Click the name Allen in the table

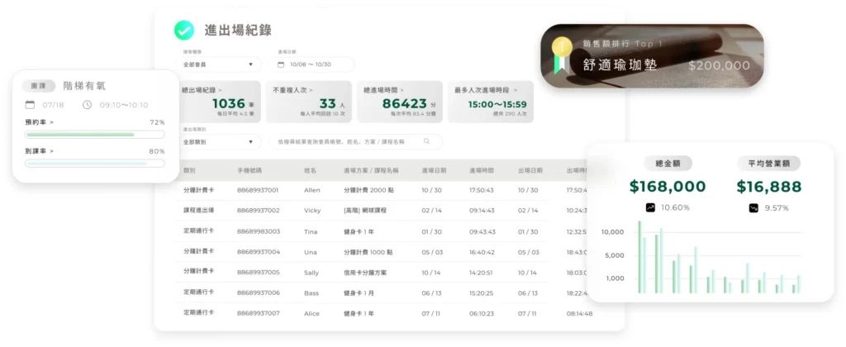pos(311,190)
